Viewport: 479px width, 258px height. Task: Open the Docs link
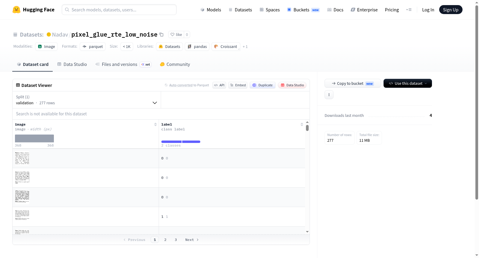(335, 10)
